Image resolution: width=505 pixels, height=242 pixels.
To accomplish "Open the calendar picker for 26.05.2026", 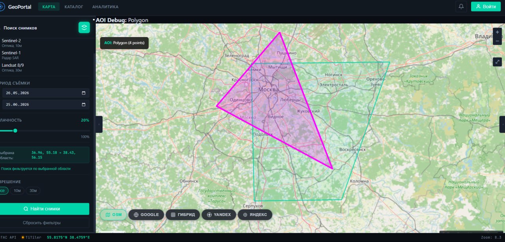I will [x=84, y=93].
